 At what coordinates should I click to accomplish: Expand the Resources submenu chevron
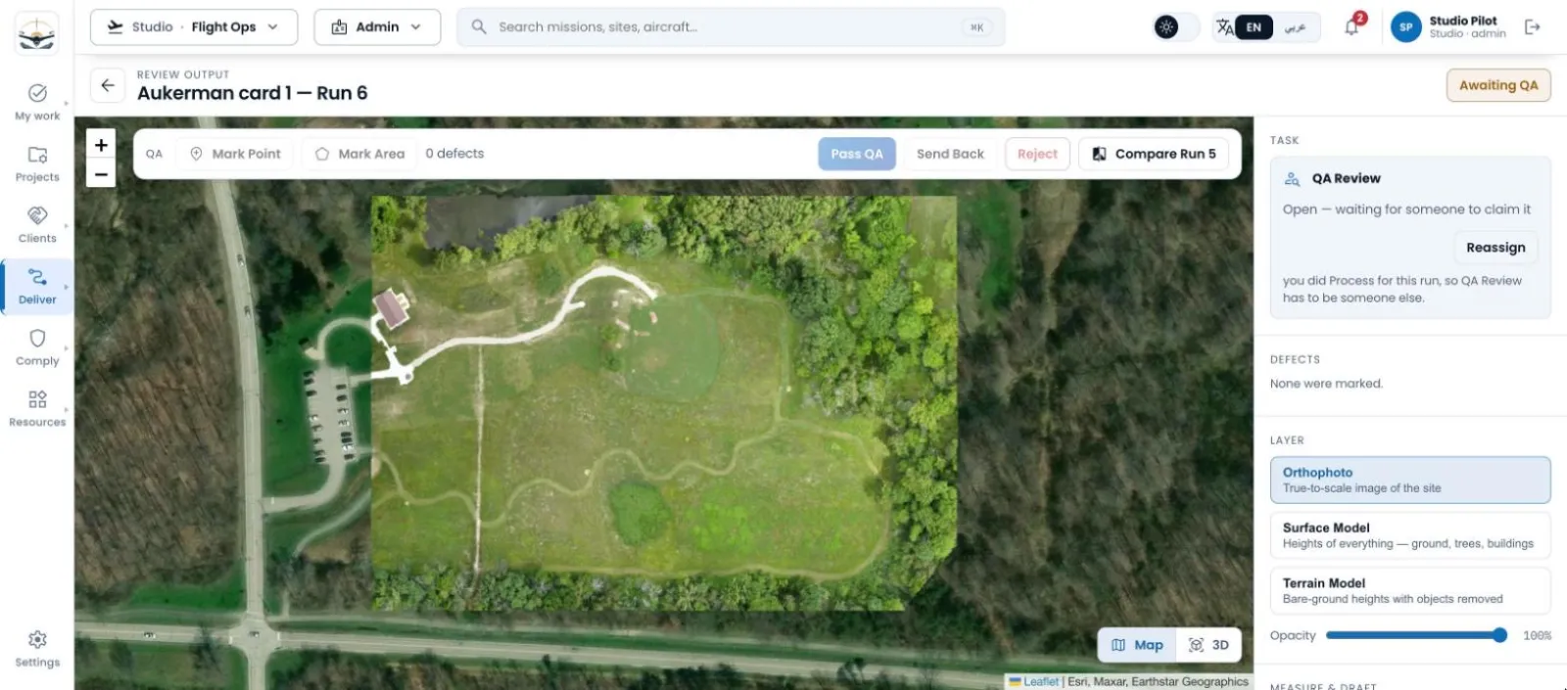(67, 409)
